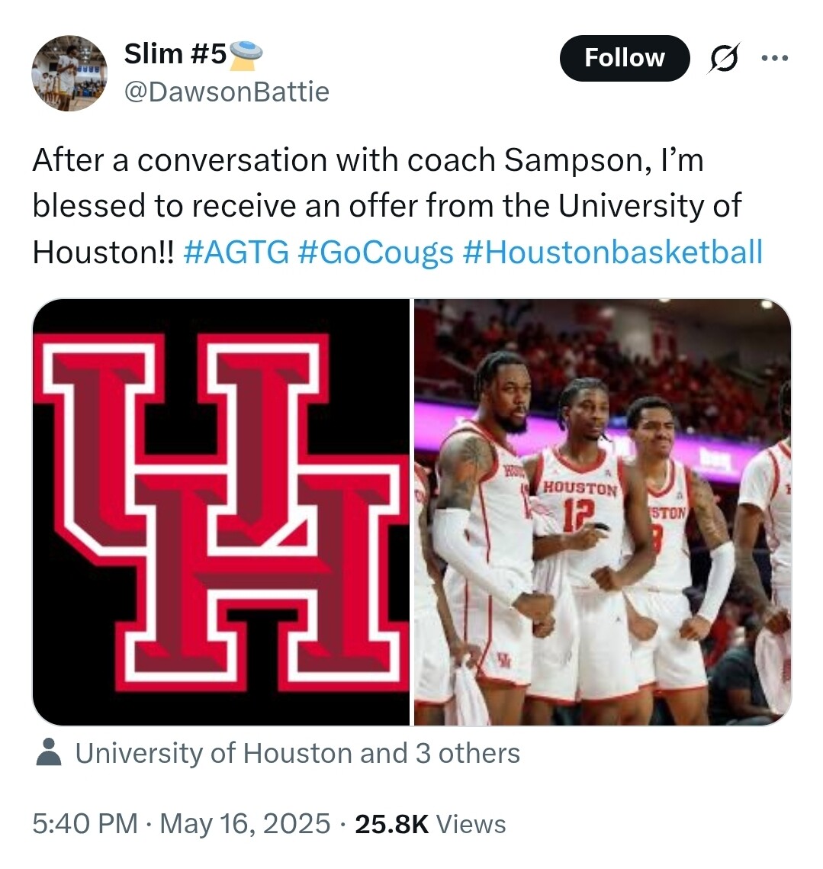
Task: Click the Follow button
Action: [x=624, y=58]
